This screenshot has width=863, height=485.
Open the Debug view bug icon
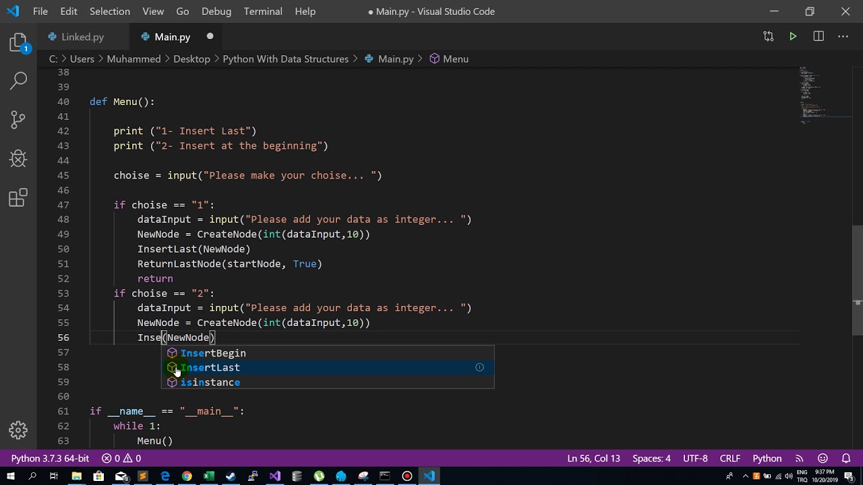pos(18,159)
